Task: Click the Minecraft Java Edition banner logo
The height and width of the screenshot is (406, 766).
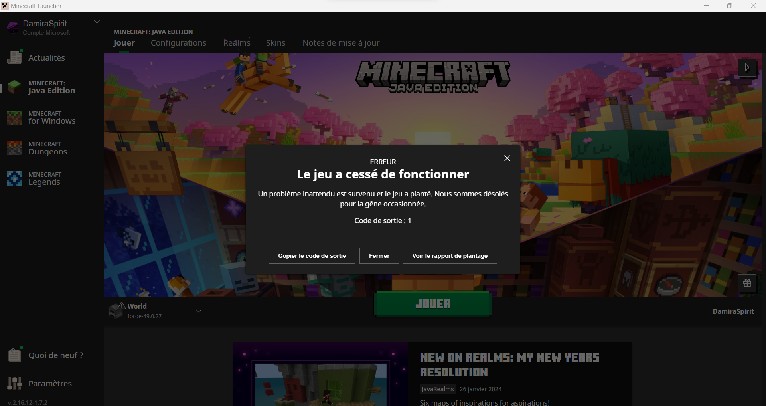Action: pyautogui.click(x=433, y=77)
